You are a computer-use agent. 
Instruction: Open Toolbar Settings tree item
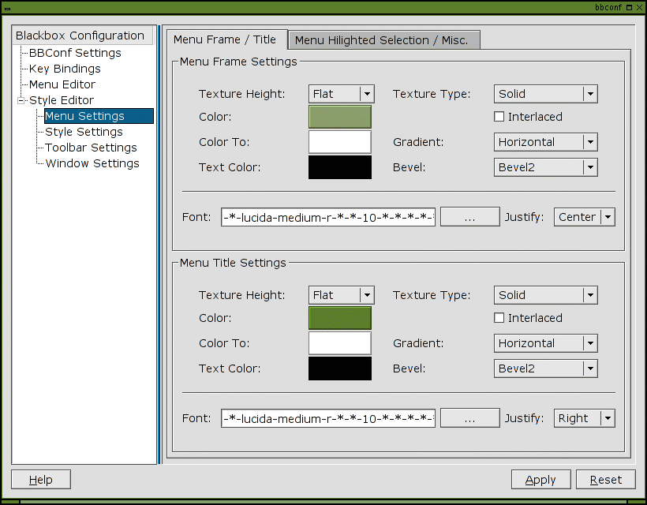click(91, 148)
